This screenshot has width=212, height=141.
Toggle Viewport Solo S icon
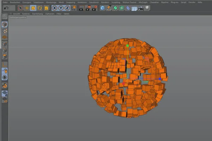[5, 77]
